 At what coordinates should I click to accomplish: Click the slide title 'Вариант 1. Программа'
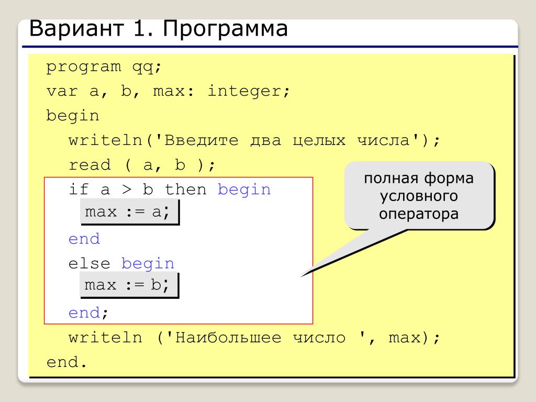pyautogui.click(x=158, y=29)
